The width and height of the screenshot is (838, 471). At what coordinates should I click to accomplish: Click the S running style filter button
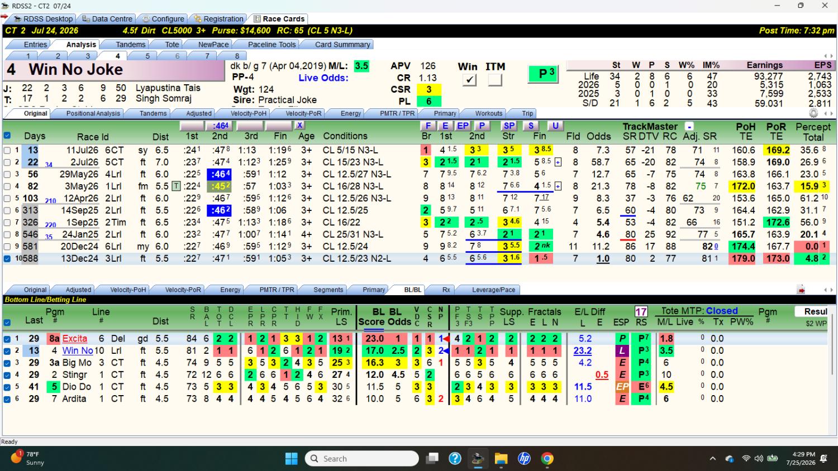pos(531,126)
